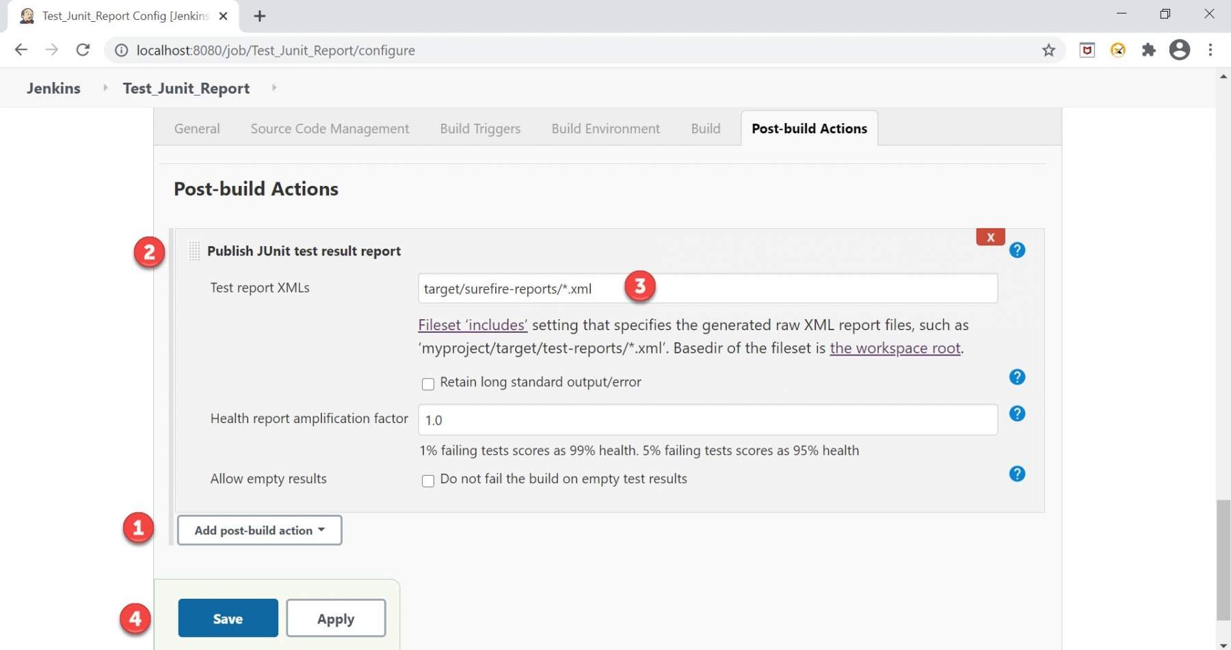
Task: Go back in browser history
Action: pyautogui.click(x=21, y=50)
